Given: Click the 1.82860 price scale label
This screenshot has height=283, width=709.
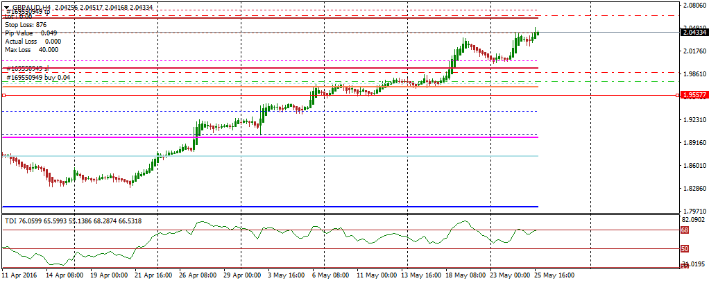Looking at the screenshot, I should (695, 188).
